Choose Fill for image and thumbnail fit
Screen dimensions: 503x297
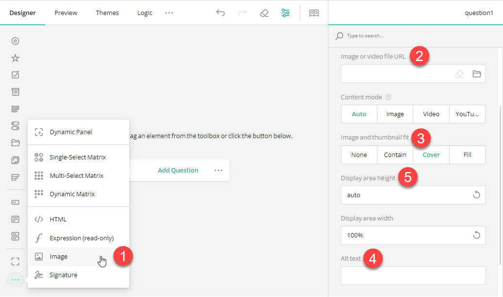[467, 155]
